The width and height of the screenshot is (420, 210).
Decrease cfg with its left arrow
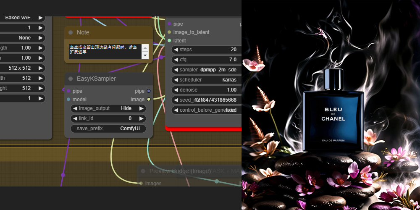[x=176, y=60]
